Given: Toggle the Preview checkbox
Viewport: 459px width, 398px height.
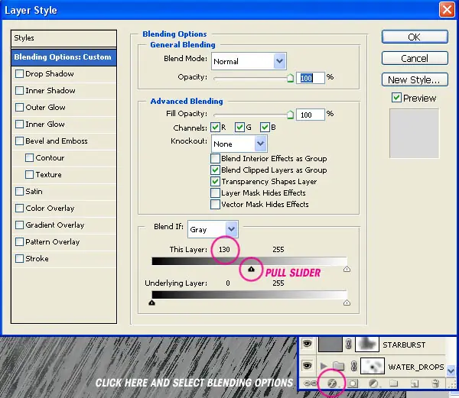Looking at the screenshot, I should pos(396,98).
